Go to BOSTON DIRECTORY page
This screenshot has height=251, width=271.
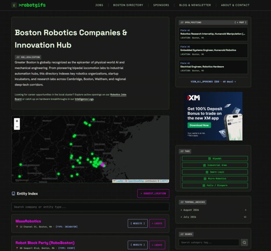pyautogui.click(x=128, y=5)
